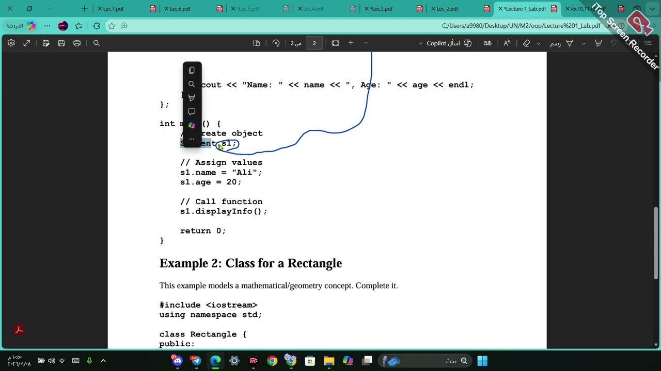Open browser settings and more menu
The width and height of the screenshot is (661, 371).
pos(47,26)
